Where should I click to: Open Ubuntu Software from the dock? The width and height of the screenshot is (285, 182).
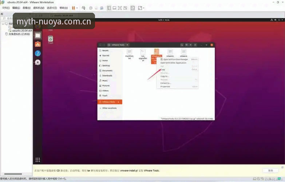(38, 44)
